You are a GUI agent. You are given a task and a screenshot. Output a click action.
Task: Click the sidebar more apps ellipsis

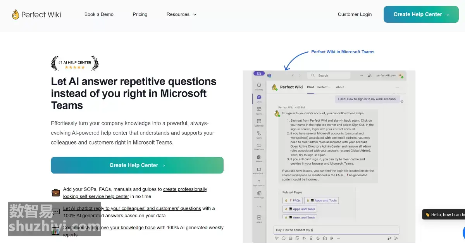[x=259, y=207]
